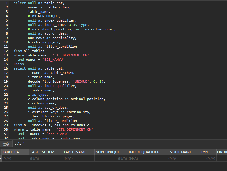This screenshot has width=227, height=171.
Task: Select the (N/A) cell under TYPE
Action: (208, 158)
